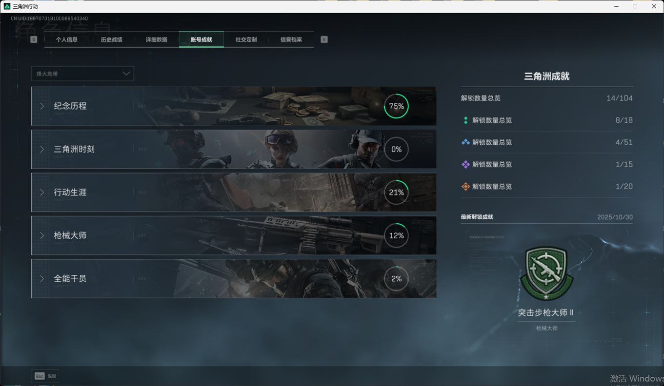Click the green achievement tier icon

click(465, 120)
